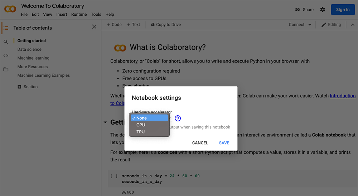This screenshot has height=196, width=358.
Task: Open the Runtime menu
Action: point(79,14)
